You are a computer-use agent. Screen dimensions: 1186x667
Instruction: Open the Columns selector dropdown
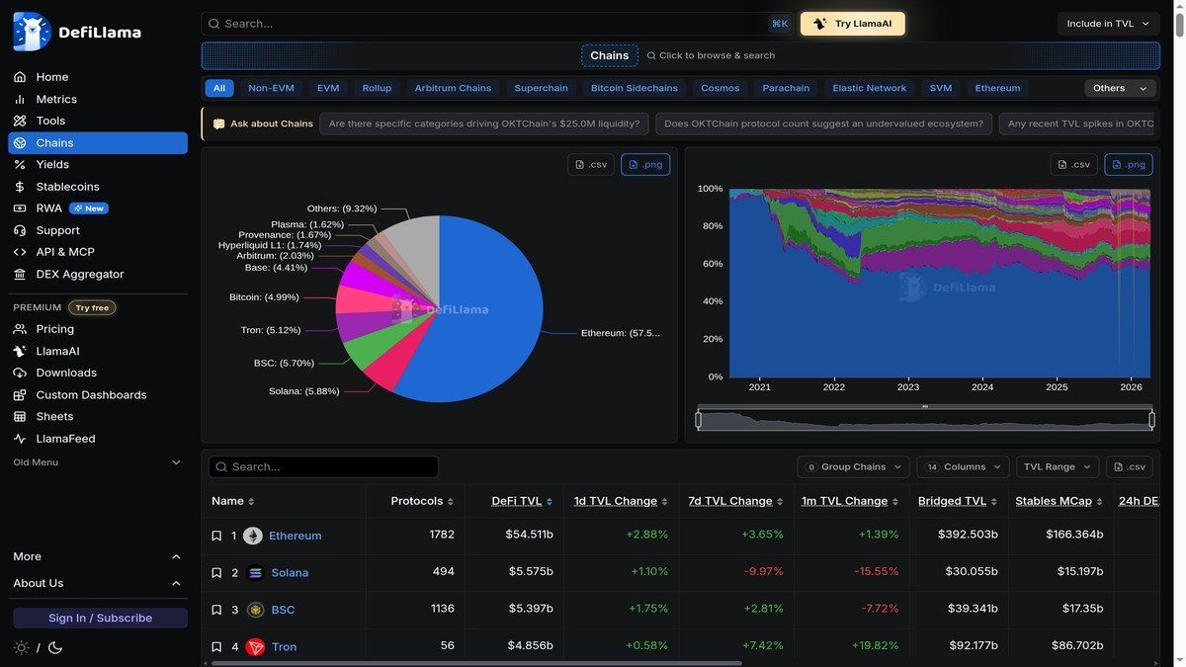pos(962,464)
